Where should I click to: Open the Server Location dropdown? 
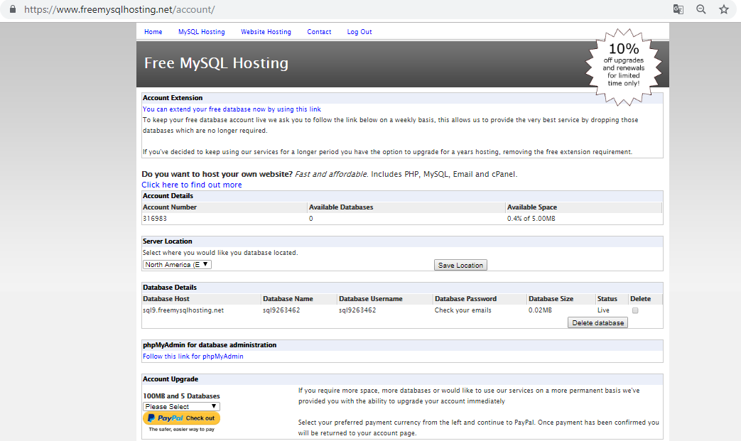pyautogui.click(x=177, y=264)
